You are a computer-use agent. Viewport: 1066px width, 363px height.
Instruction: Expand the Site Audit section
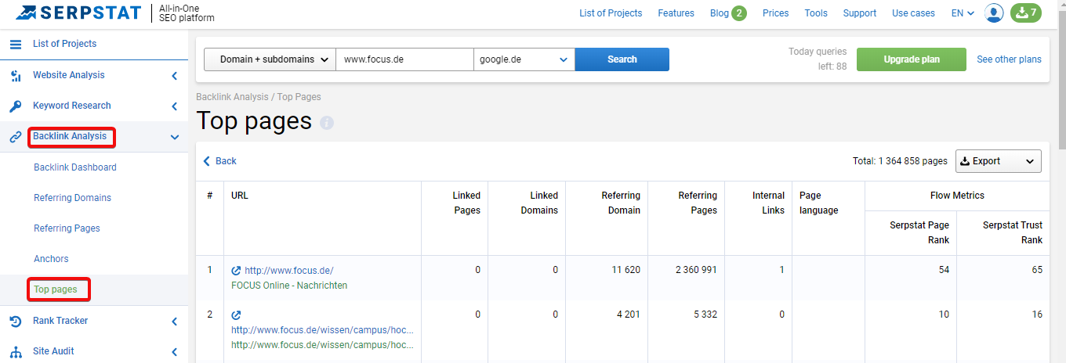pyautogui.click(x=174, y=352)
